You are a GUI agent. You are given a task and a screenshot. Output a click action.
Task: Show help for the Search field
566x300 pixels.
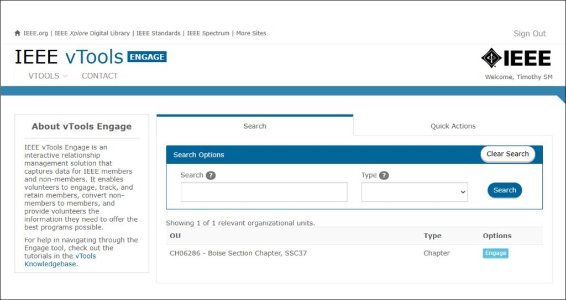211,175
